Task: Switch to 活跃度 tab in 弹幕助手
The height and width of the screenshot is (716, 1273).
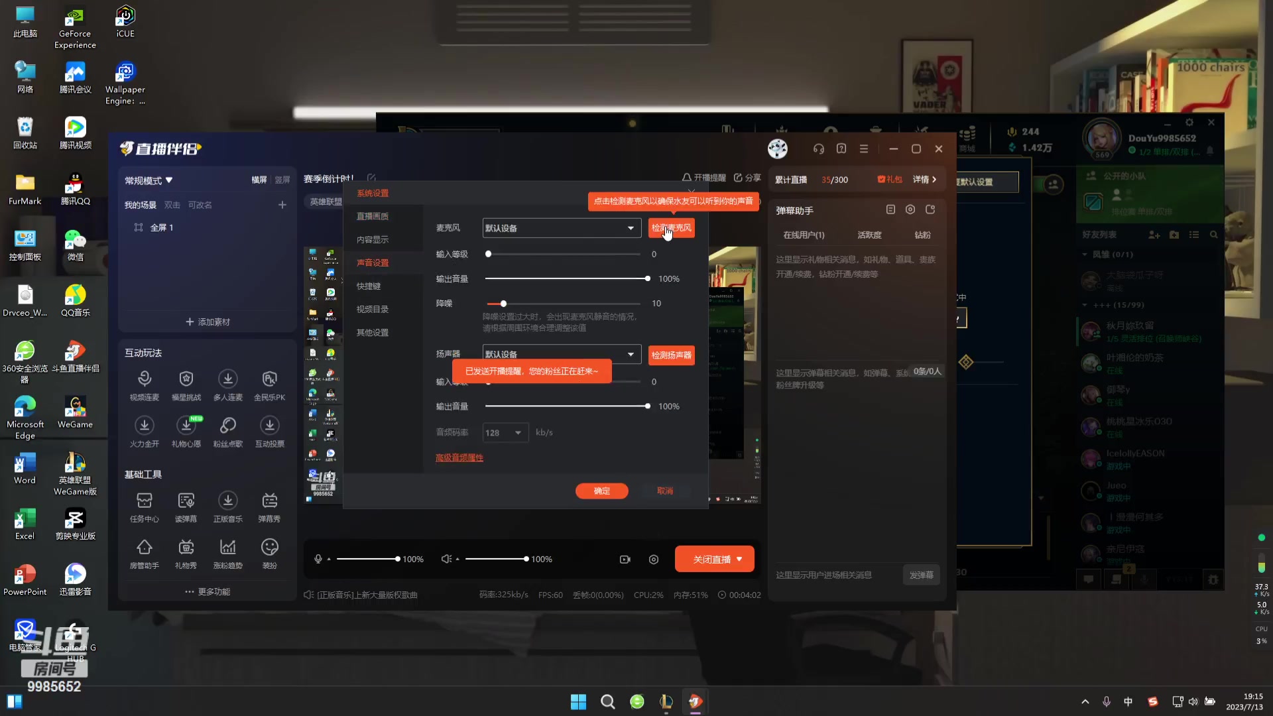Action: click(x=869, y=235)
